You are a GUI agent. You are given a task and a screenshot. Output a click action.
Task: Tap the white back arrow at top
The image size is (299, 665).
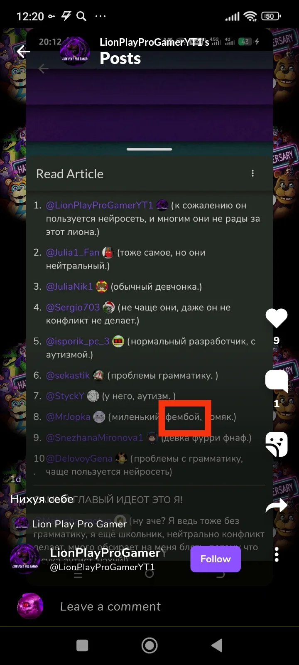pos(23,51)
